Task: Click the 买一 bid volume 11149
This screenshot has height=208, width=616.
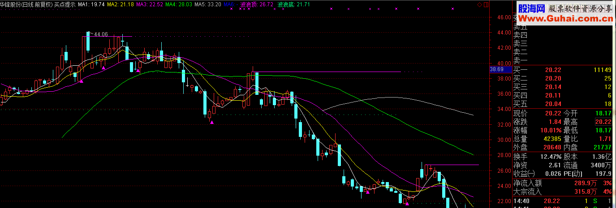Action: tap(602, 70)
